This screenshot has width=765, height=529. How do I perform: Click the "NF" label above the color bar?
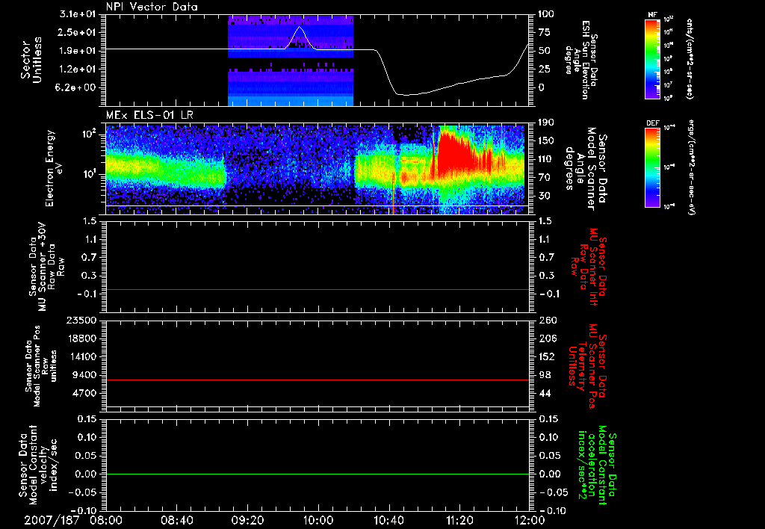pyautogui.click(x=652, y=15)
